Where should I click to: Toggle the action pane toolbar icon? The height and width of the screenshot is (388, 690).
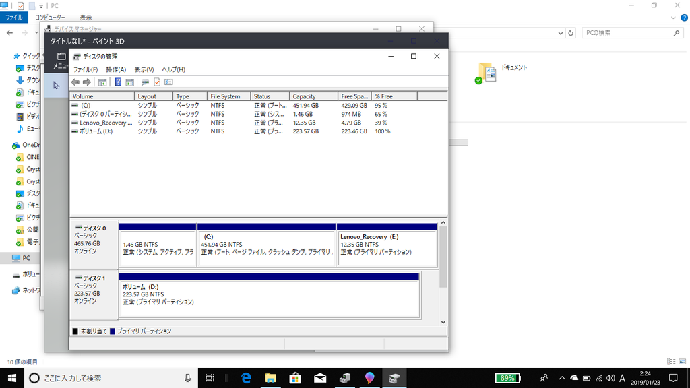[130, 82]
